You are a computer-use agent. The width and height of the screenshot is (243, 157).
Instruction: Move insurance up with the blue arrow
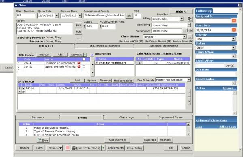(92, 55)
